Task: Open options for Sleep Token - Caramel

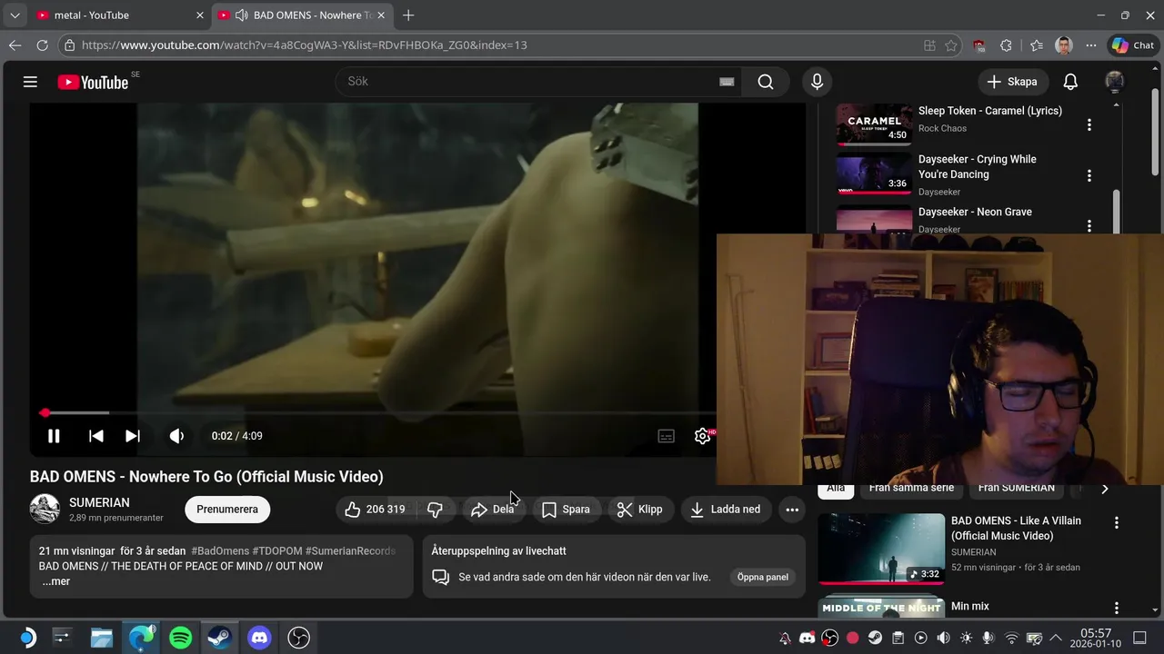Action: (x=1089, y=124)
